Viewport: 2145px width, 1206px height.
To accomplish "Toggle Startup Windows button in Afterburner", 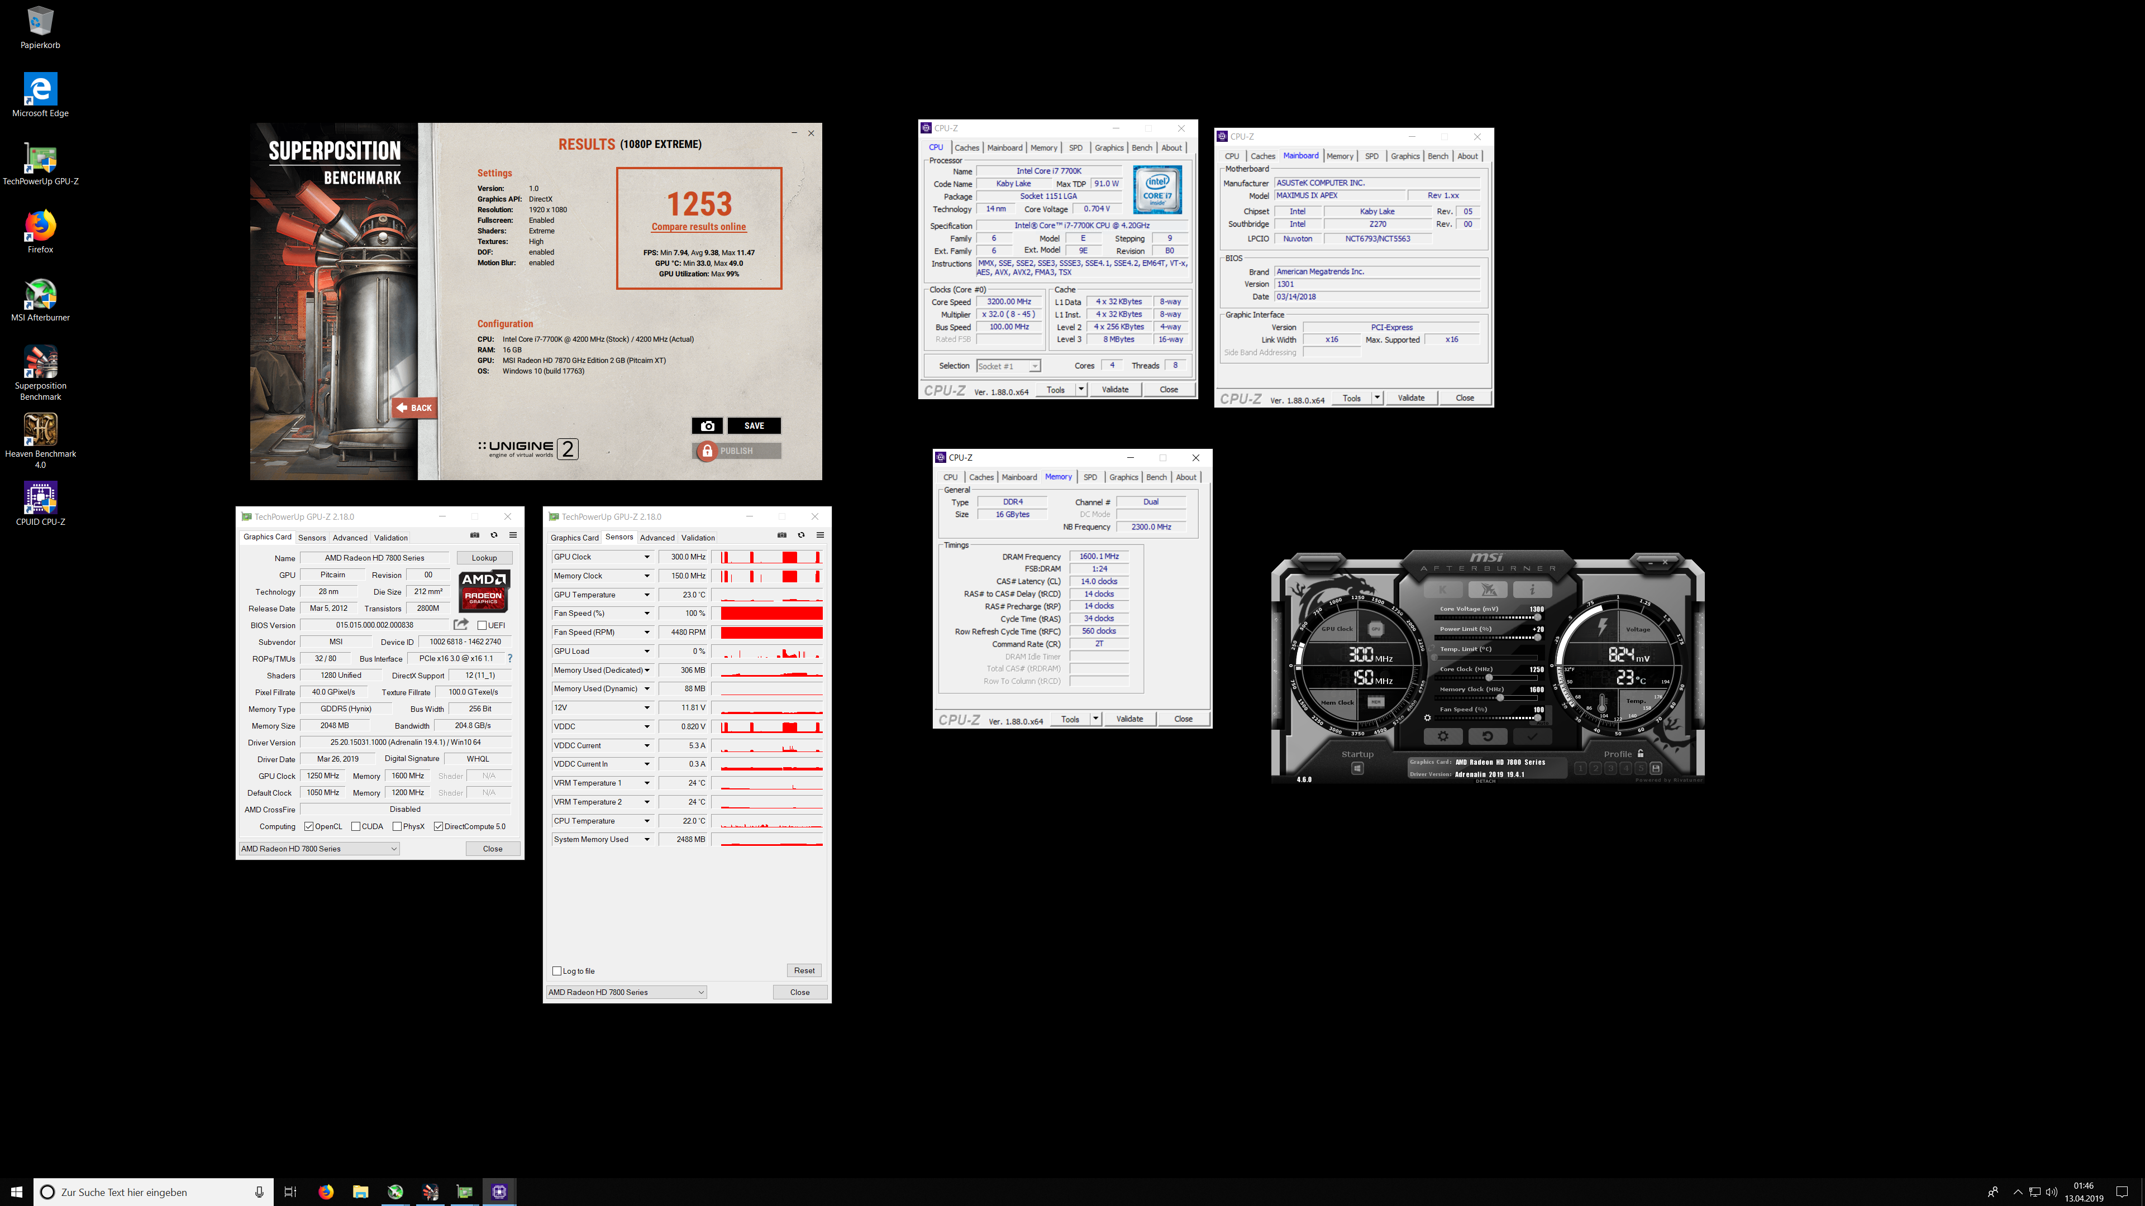I will click(1358, 768).
